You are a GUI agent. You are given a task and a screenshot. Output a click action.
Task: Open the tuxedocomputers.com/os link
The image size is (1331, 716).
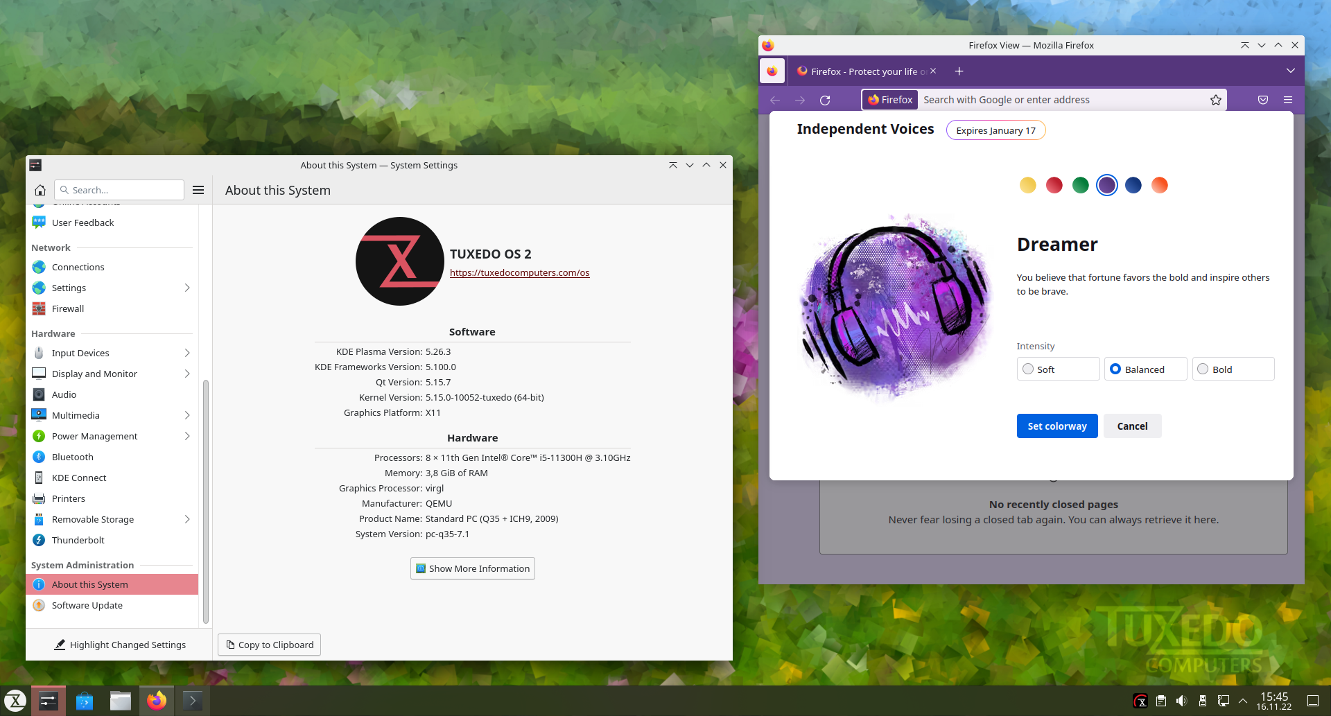click(x=520, y=272)
